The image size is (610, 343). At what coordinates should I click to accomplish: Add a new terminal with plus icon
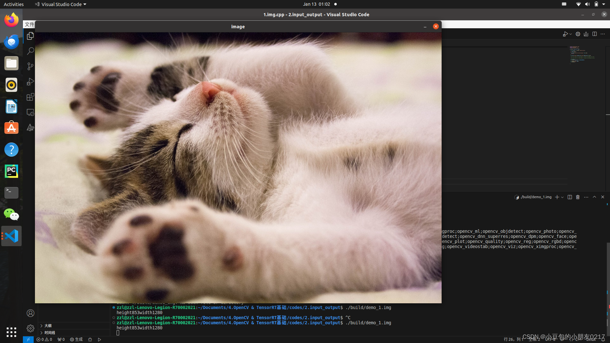coord(557,197)
